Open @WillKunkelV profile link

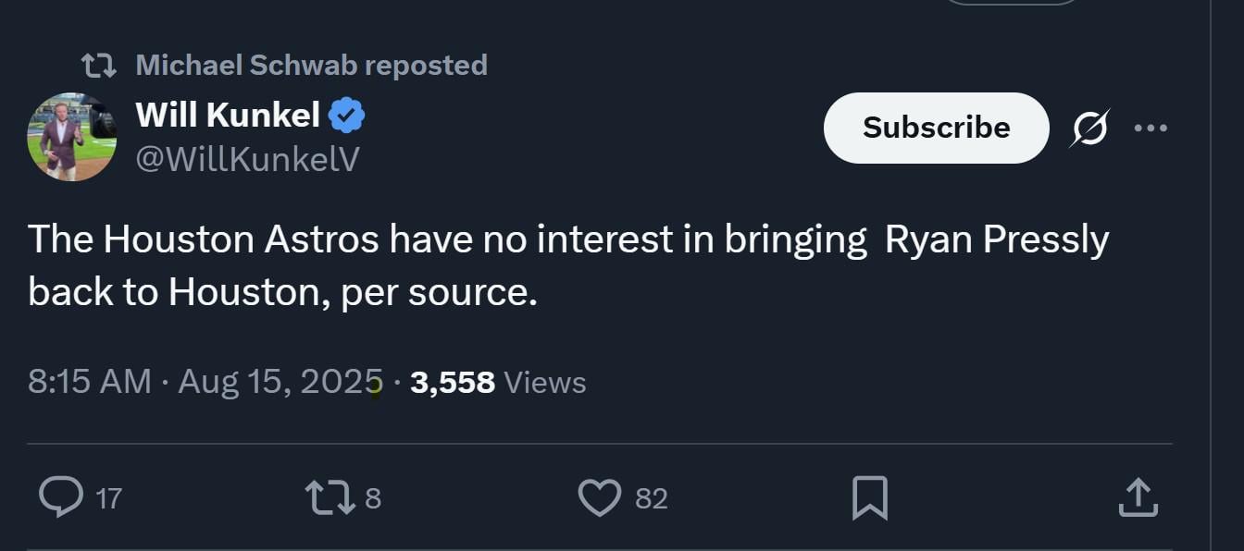[x=248, y=157]
